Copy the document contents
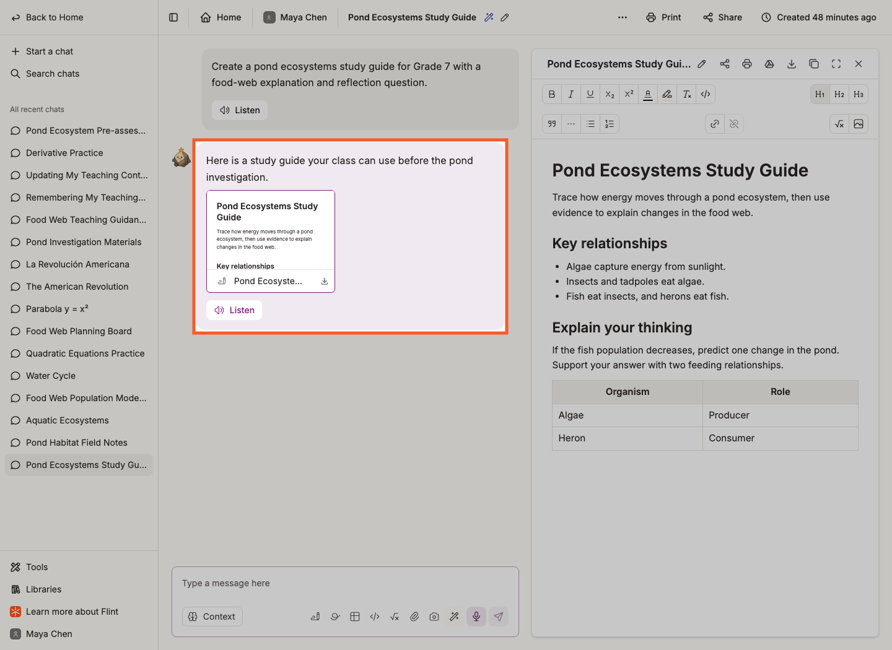 pos(814,64)
